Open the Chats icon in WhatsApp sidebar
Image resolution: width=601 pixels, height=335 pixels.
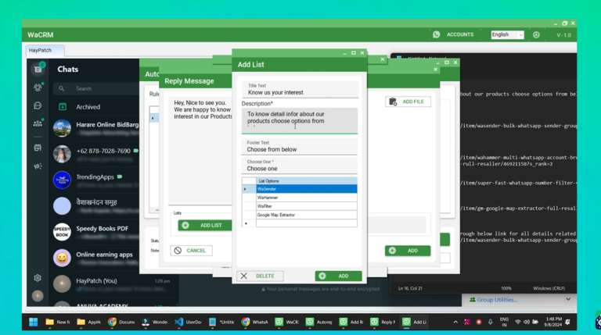click(37, 69)
